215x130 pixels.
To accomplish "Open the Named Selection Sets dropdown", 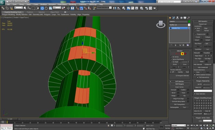I will [104, 8].
